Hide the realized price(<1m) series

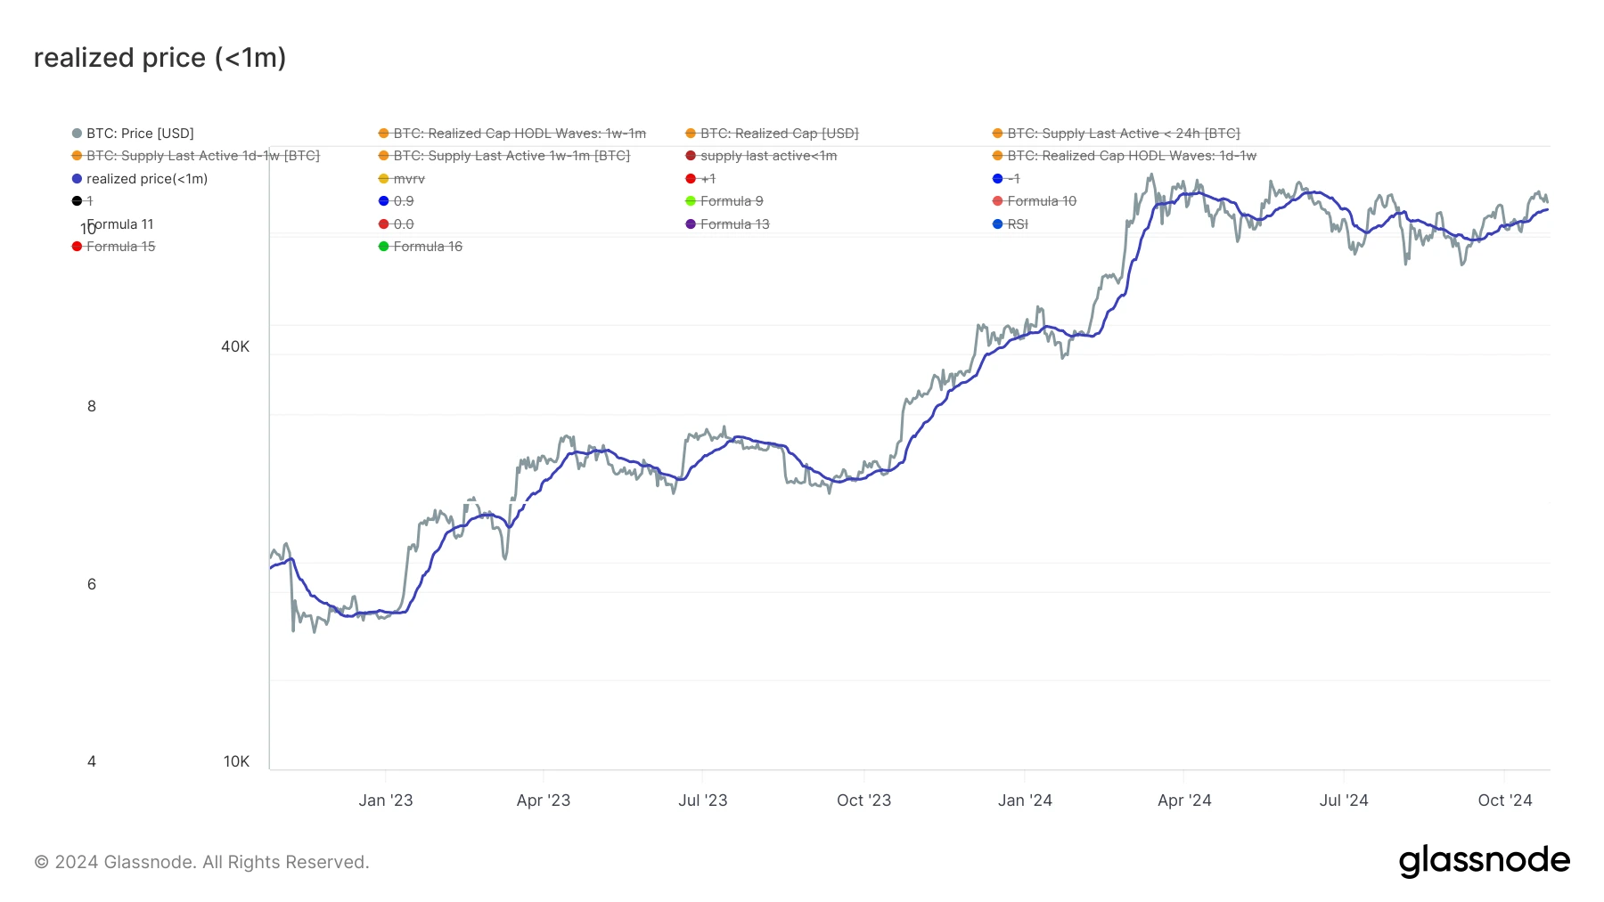pyautogui.click(x=140, y=179)
